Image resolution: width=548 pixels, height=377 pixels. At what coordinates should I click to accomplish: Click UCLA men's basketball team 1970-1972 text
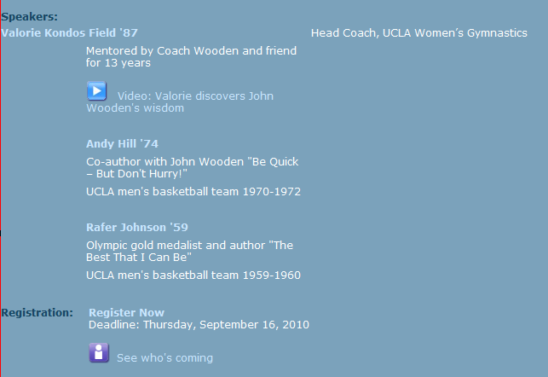point(193,192)
